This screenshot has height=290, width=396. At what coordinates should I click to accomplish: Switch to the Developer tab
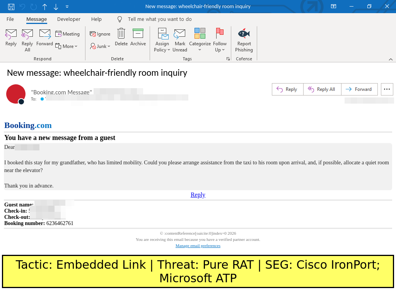(x=69, y=19)
